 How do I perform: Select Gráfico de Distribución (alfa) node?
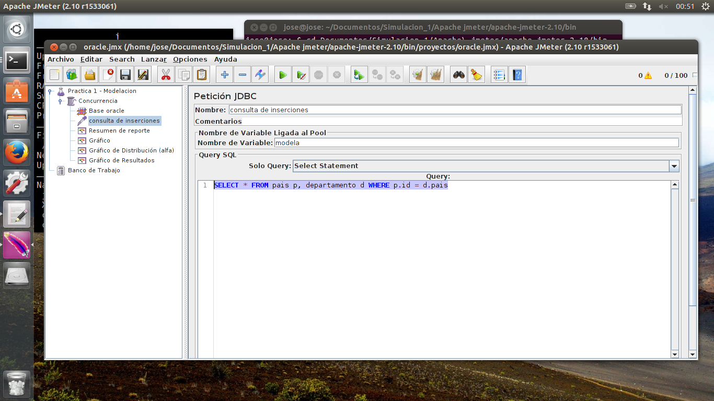[131, 150]
